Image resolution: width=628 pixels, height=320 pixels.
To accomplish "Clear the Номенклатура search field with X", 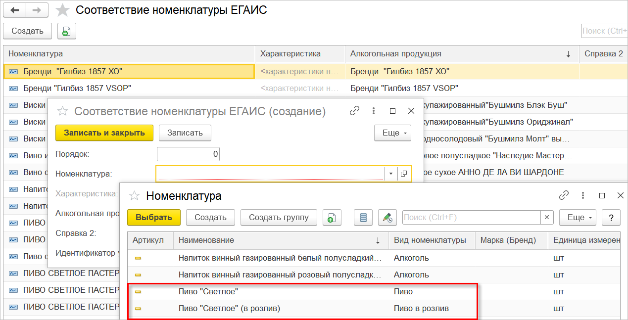I will (547, 217).
